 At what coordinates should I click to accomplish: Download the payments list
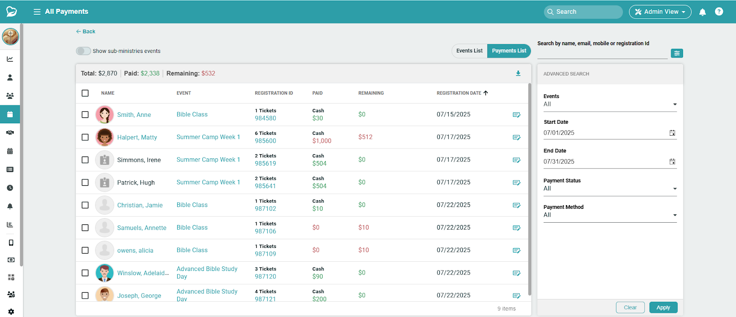pos(518,73)
